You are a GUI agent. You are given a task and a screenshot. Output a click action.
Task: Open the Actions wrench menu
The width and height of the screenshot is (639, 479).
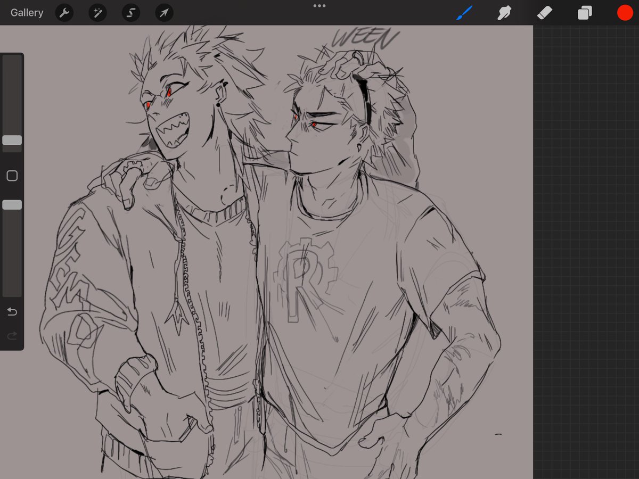pyautogui.click(x=64, y=13)
